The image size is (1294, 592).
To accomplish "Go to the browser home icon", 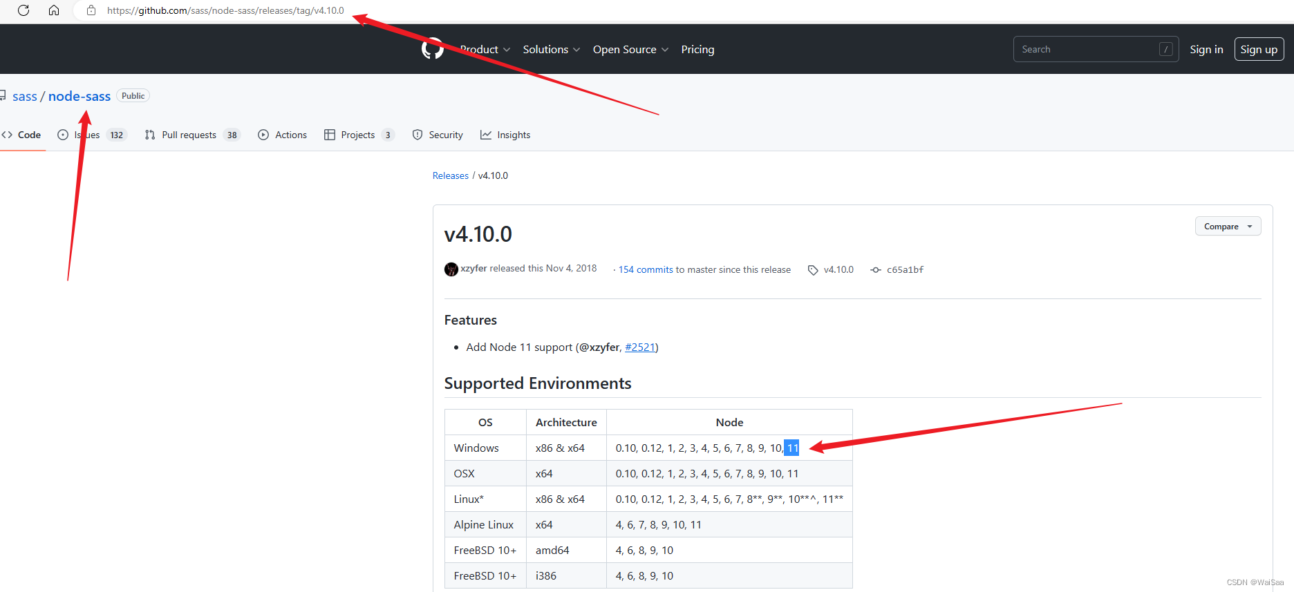I will [x=54, y=10].
